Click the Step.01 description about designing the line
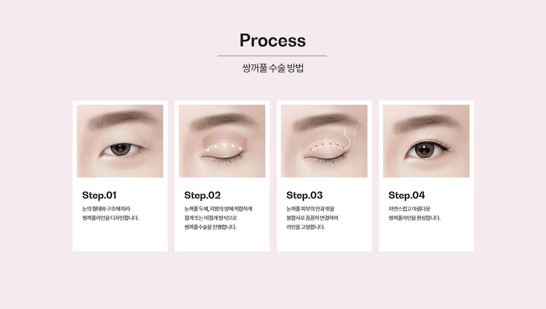Screen dimensions: 546x309 click(x=110, y=213)
